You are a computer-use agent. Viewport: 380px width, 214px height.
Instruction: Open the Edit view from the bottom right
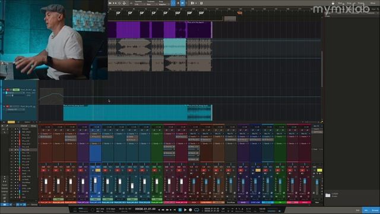point(357,210)
